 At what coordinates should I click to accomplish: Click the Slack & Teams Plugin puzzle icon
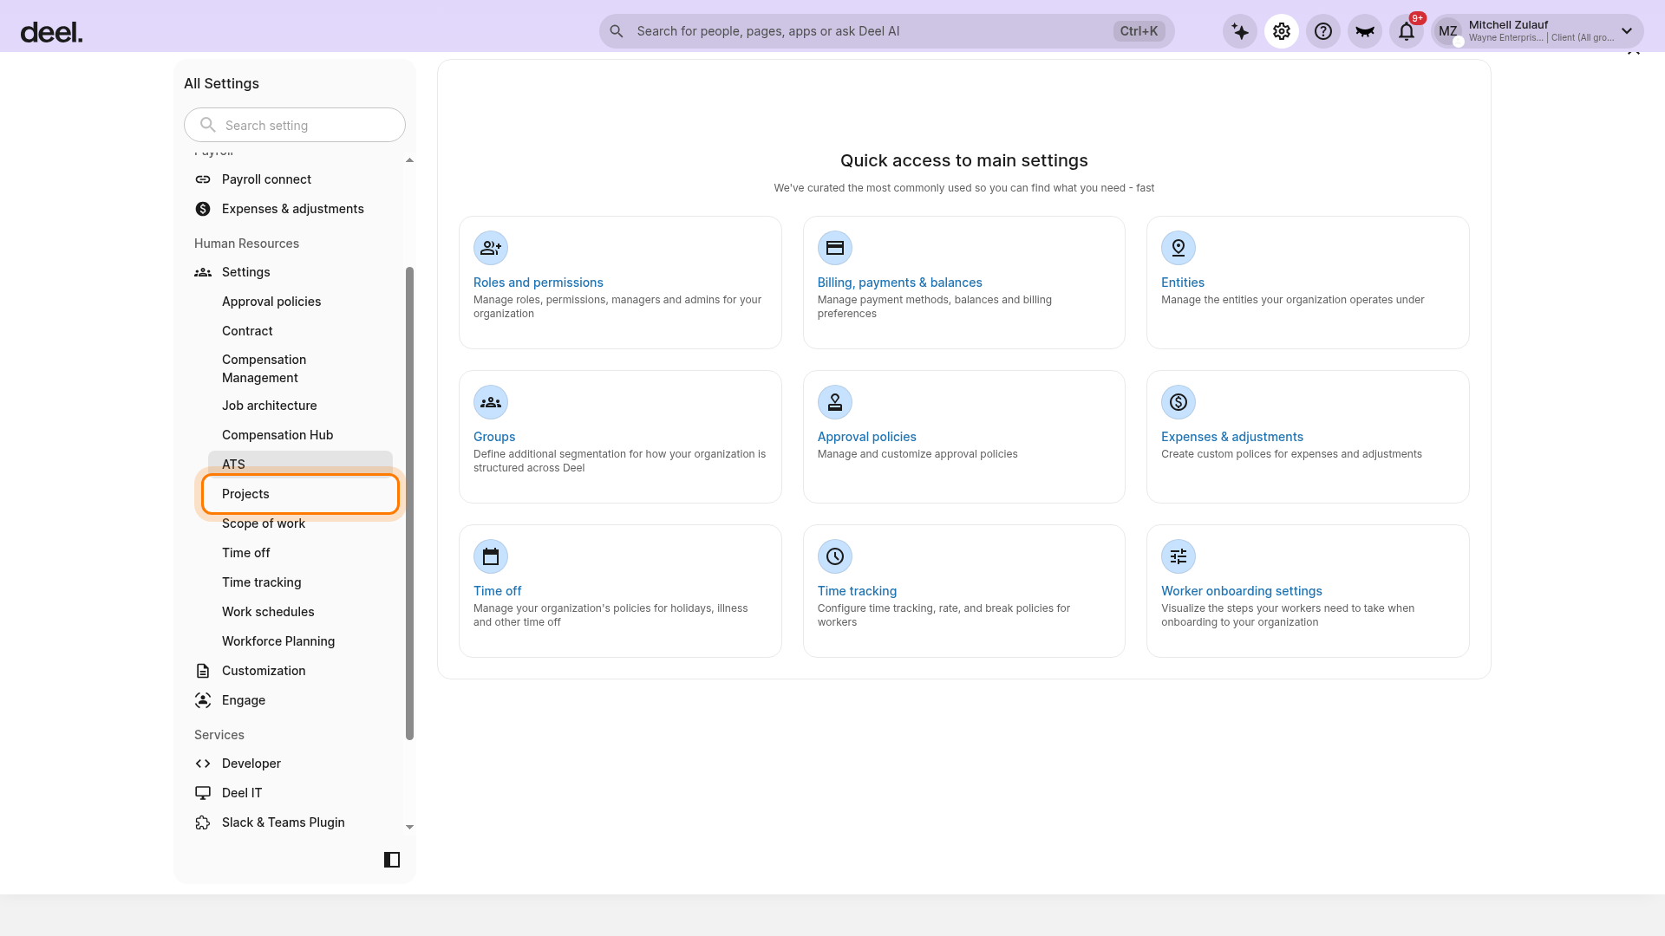203,822
